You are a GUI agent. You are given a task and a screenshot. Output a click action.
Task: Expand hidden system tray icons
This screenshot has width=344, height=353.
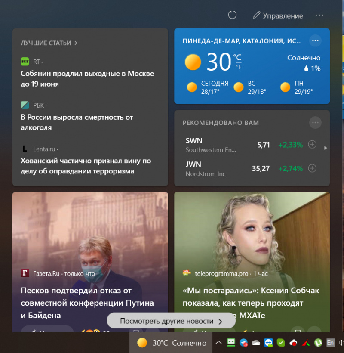[x=218, y=343]
